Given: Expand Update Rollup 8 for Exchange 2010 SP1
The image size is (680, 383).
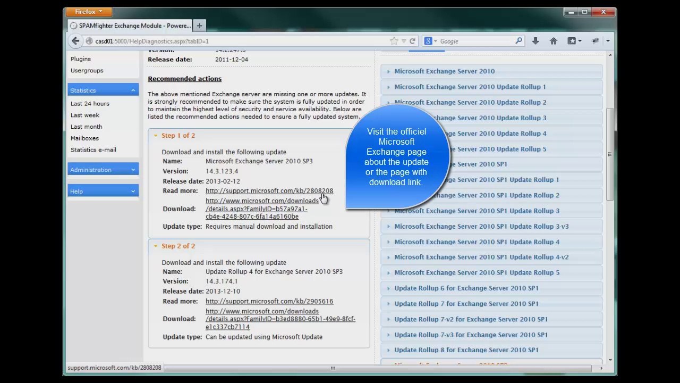Looking at the screenshot, I should pos(491,350).
